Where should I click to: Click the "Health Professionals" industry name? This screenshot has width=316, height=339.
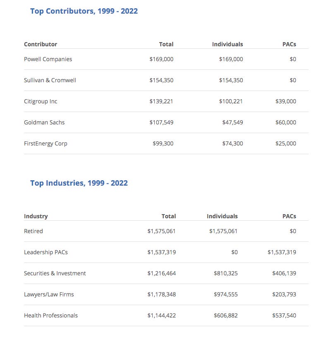pyautogui.click(x=51, y=315)
